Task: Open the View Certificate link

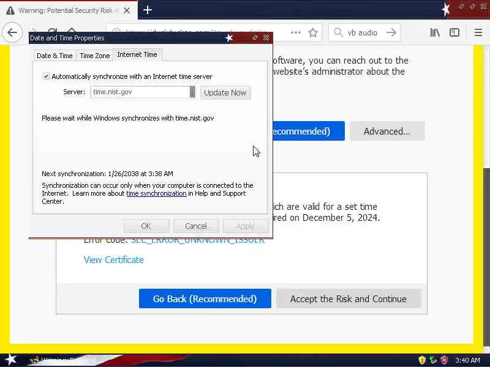Action: point(114,259)
